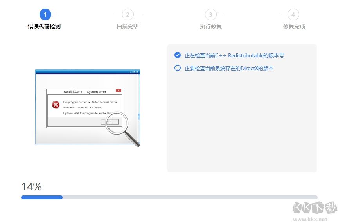Click the C++ Redistributable version check text
Image resolution: width=338 pixels, height=222 pixels.
[x=234, y=55]
